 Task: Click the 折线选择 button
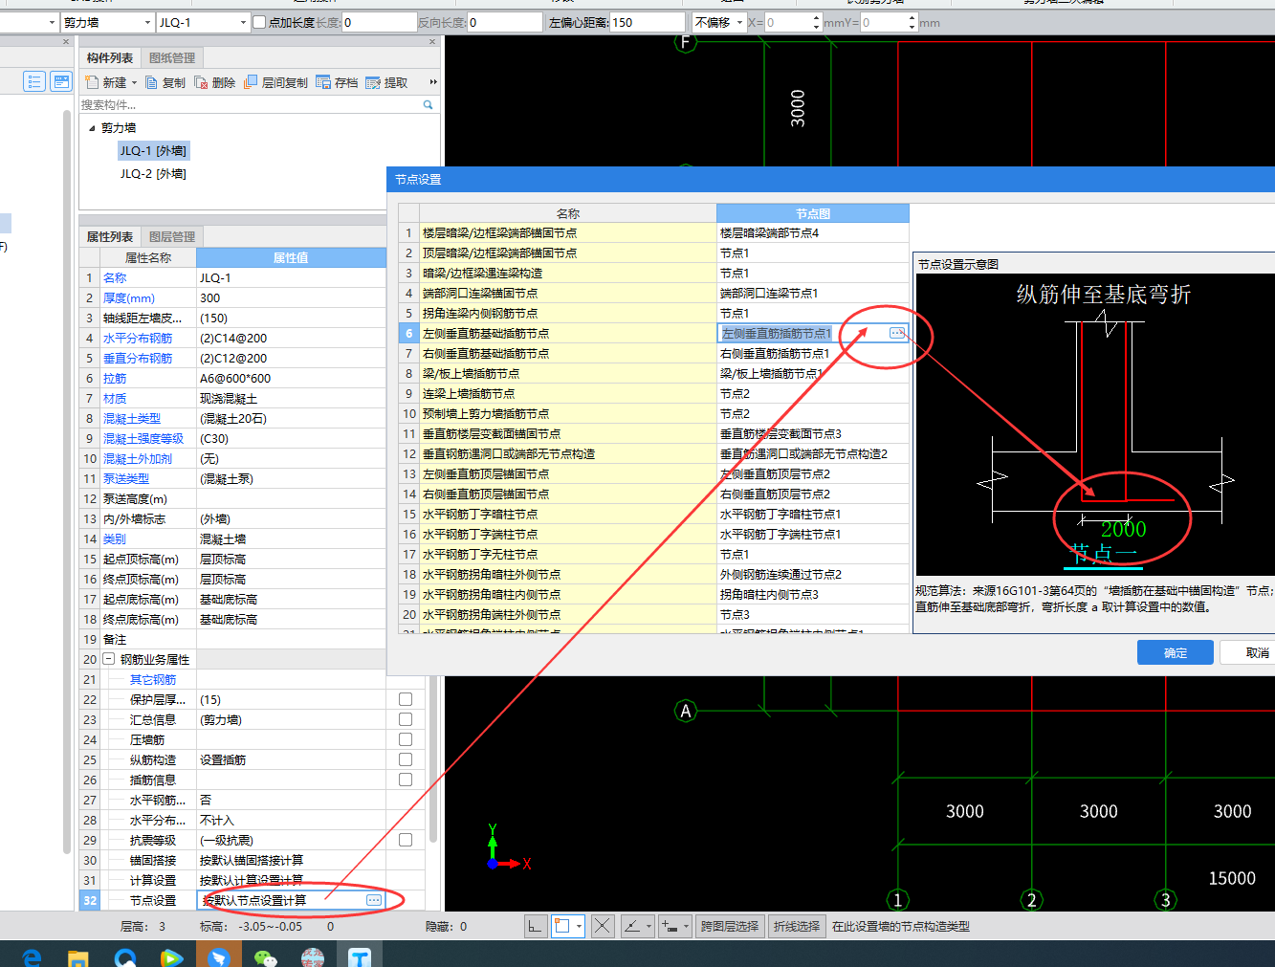[x=797, y=926]
